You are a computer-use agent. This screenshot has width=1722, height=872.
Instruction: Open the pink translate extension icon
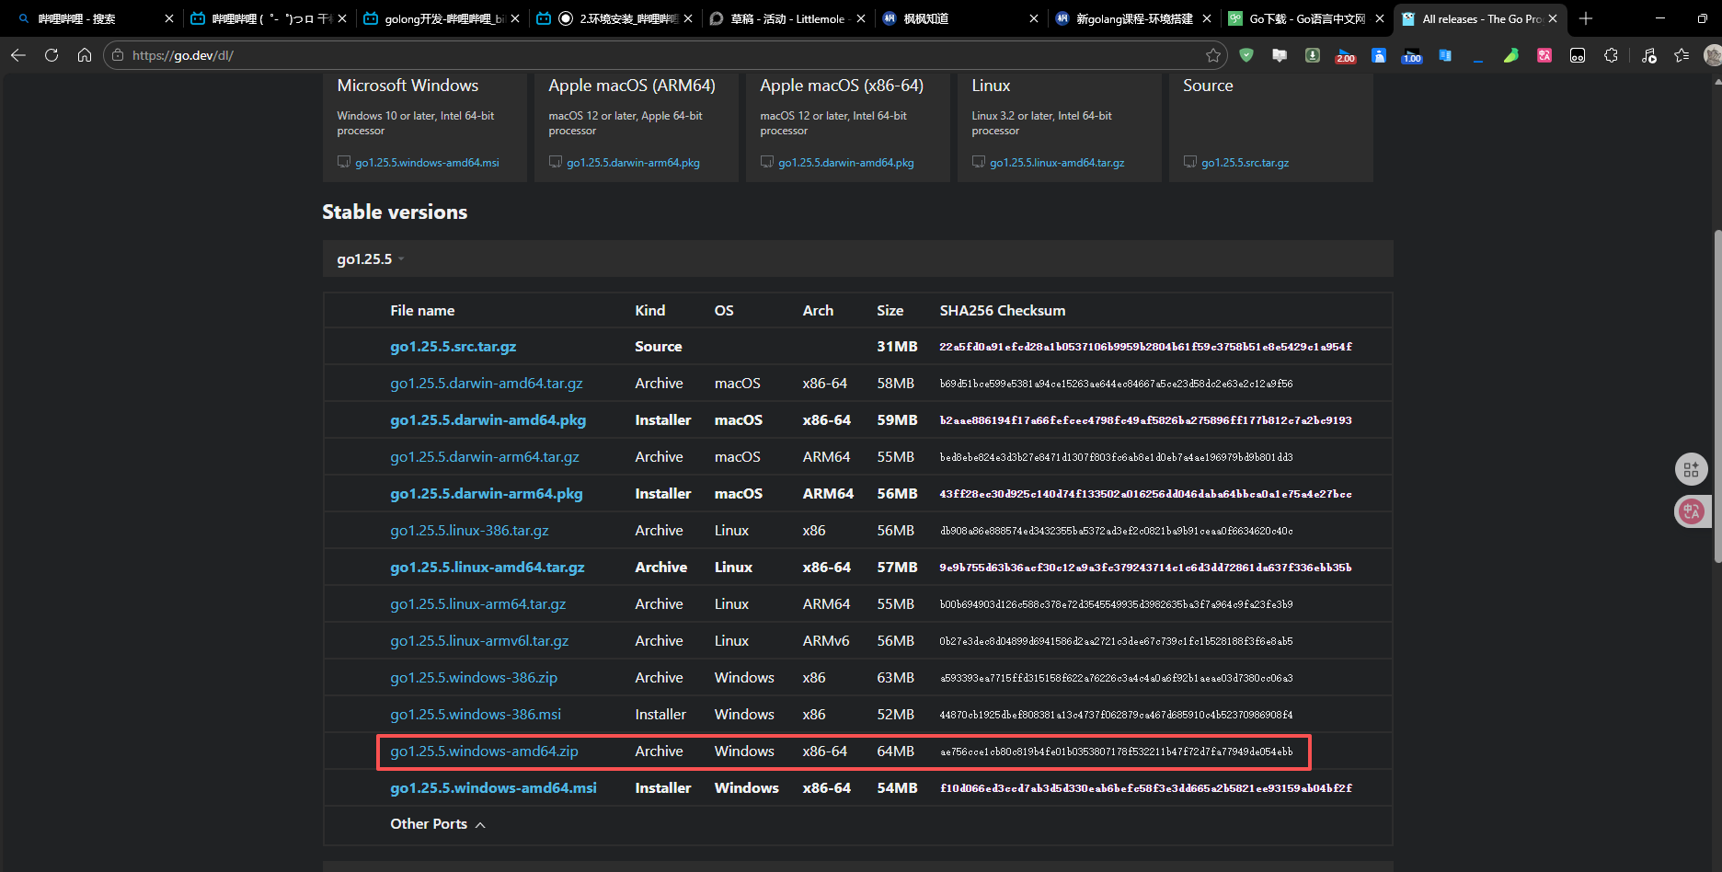(1544, 55)
